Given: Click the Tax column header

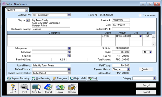Looking at the screenshot, I should [147, 33].
